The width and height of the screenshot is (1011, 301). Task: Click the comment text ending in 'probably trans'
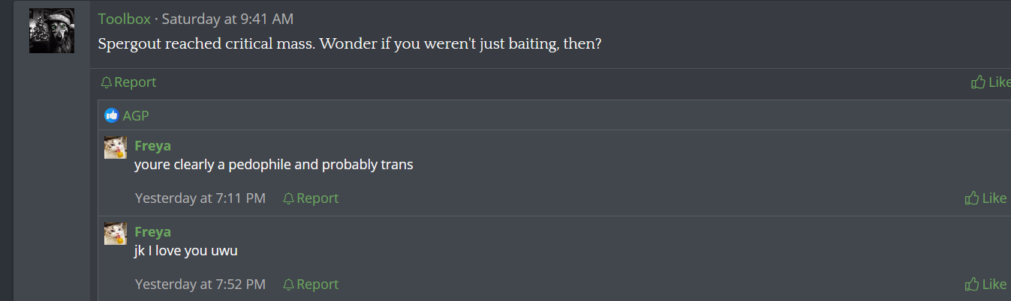[x=273, y=165]
